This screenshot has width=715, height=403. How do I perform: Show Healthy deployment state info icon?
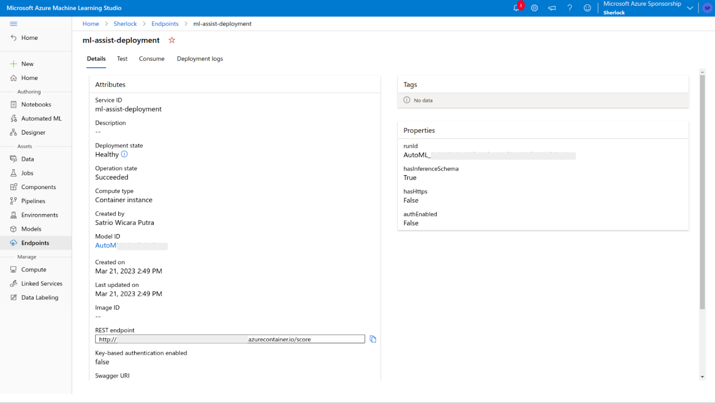tap(124, 154)
